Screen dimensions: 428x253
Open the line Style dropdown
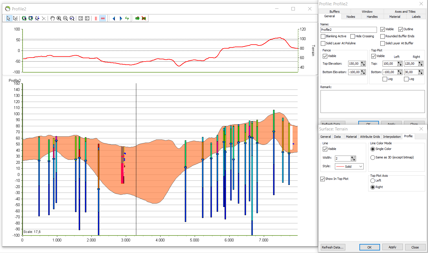[349, 167]
